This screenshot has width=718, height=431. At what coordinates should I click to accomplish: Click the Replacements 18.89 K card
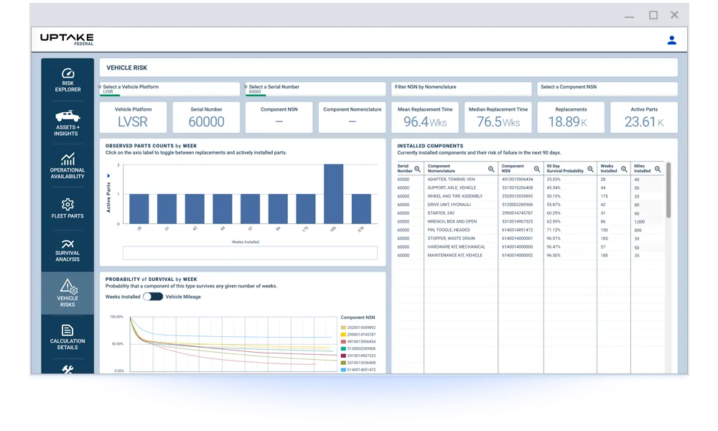[571, 118]
